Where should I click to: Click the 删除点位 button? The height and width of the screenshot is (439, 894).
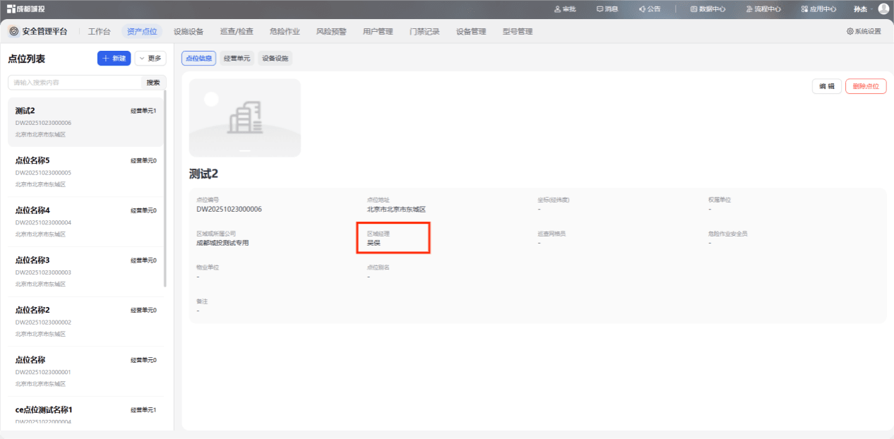click(x=866, y=86)
